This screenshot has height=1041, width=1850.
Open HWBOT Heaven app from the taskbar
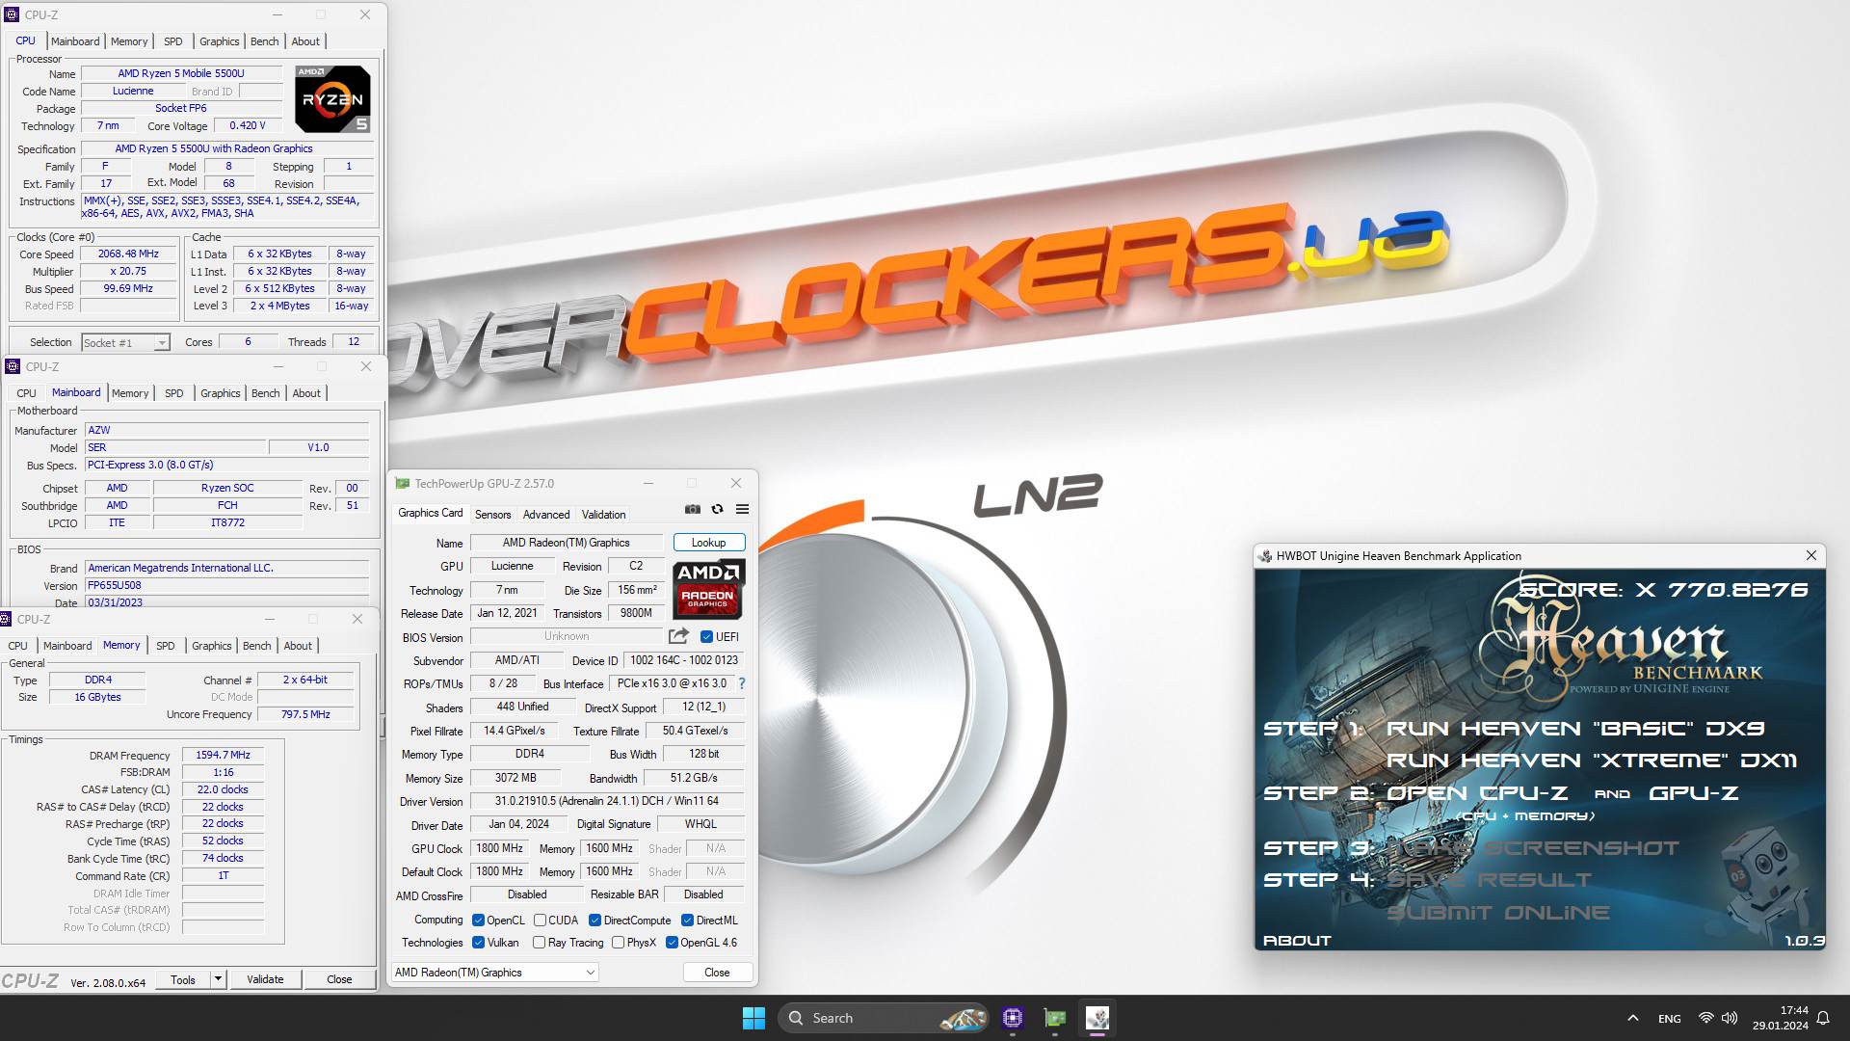click(x=1097, y=1018)
